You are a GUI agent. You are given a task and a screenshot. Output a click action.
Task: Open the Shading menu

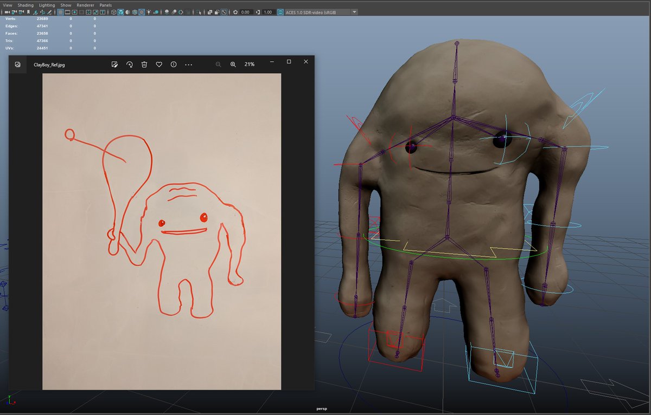pos(25,5)
